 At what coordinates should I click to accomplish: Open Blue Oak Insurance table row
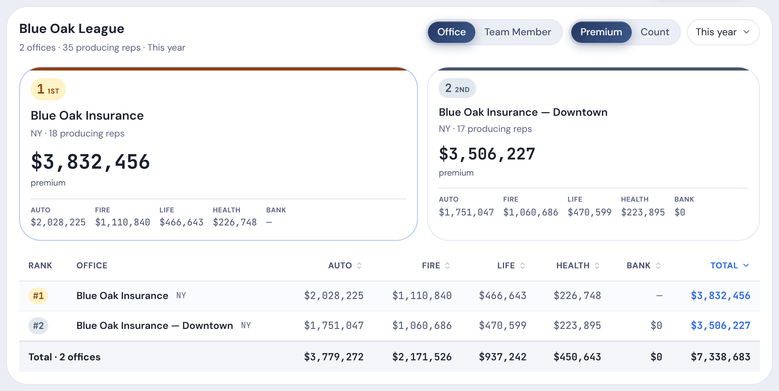click(x=389, y=296)
